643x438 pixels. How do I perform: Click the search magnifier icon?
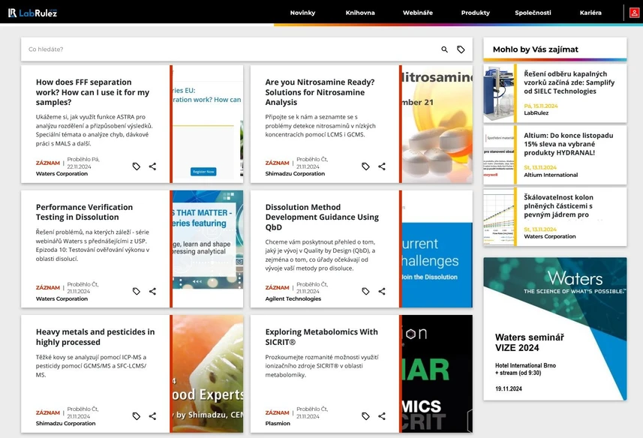pyautogui.click(x=444, y=49)
